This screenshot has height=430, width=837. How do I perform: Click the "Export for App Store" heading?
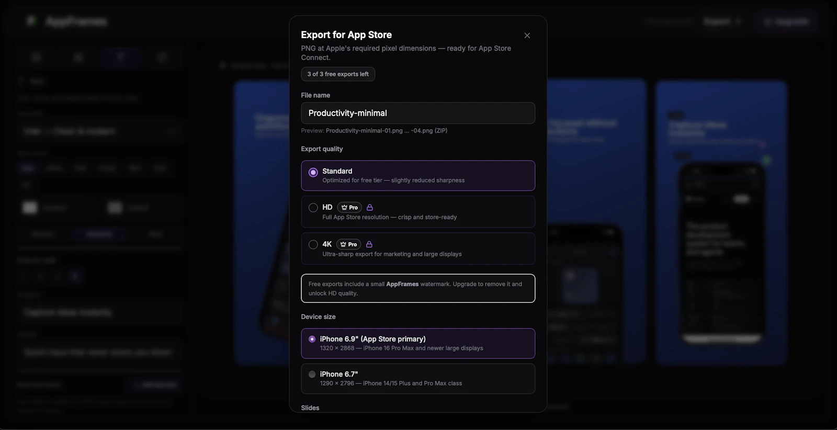346,35
